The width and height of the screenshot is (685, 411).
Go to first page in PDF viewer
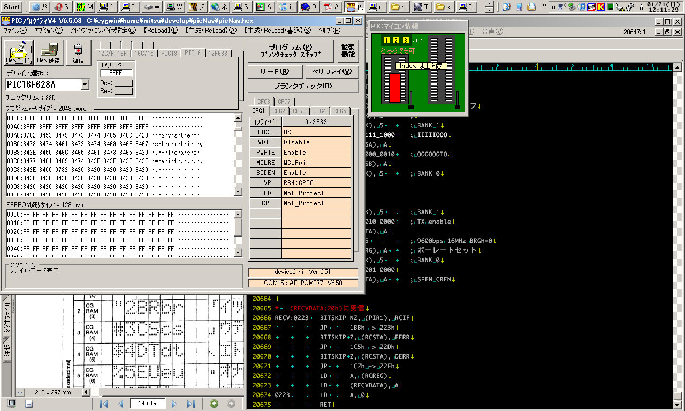click(104, 404)
